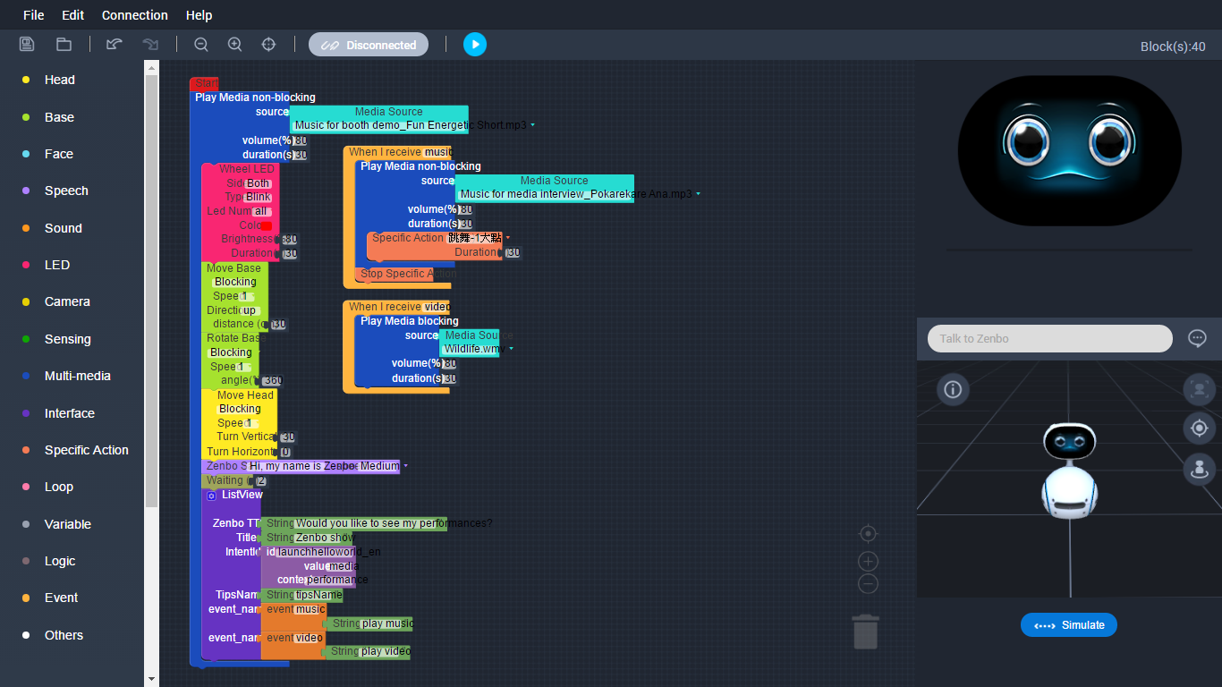Center the workspace with toolbar crosshair icon

(268, 44)
